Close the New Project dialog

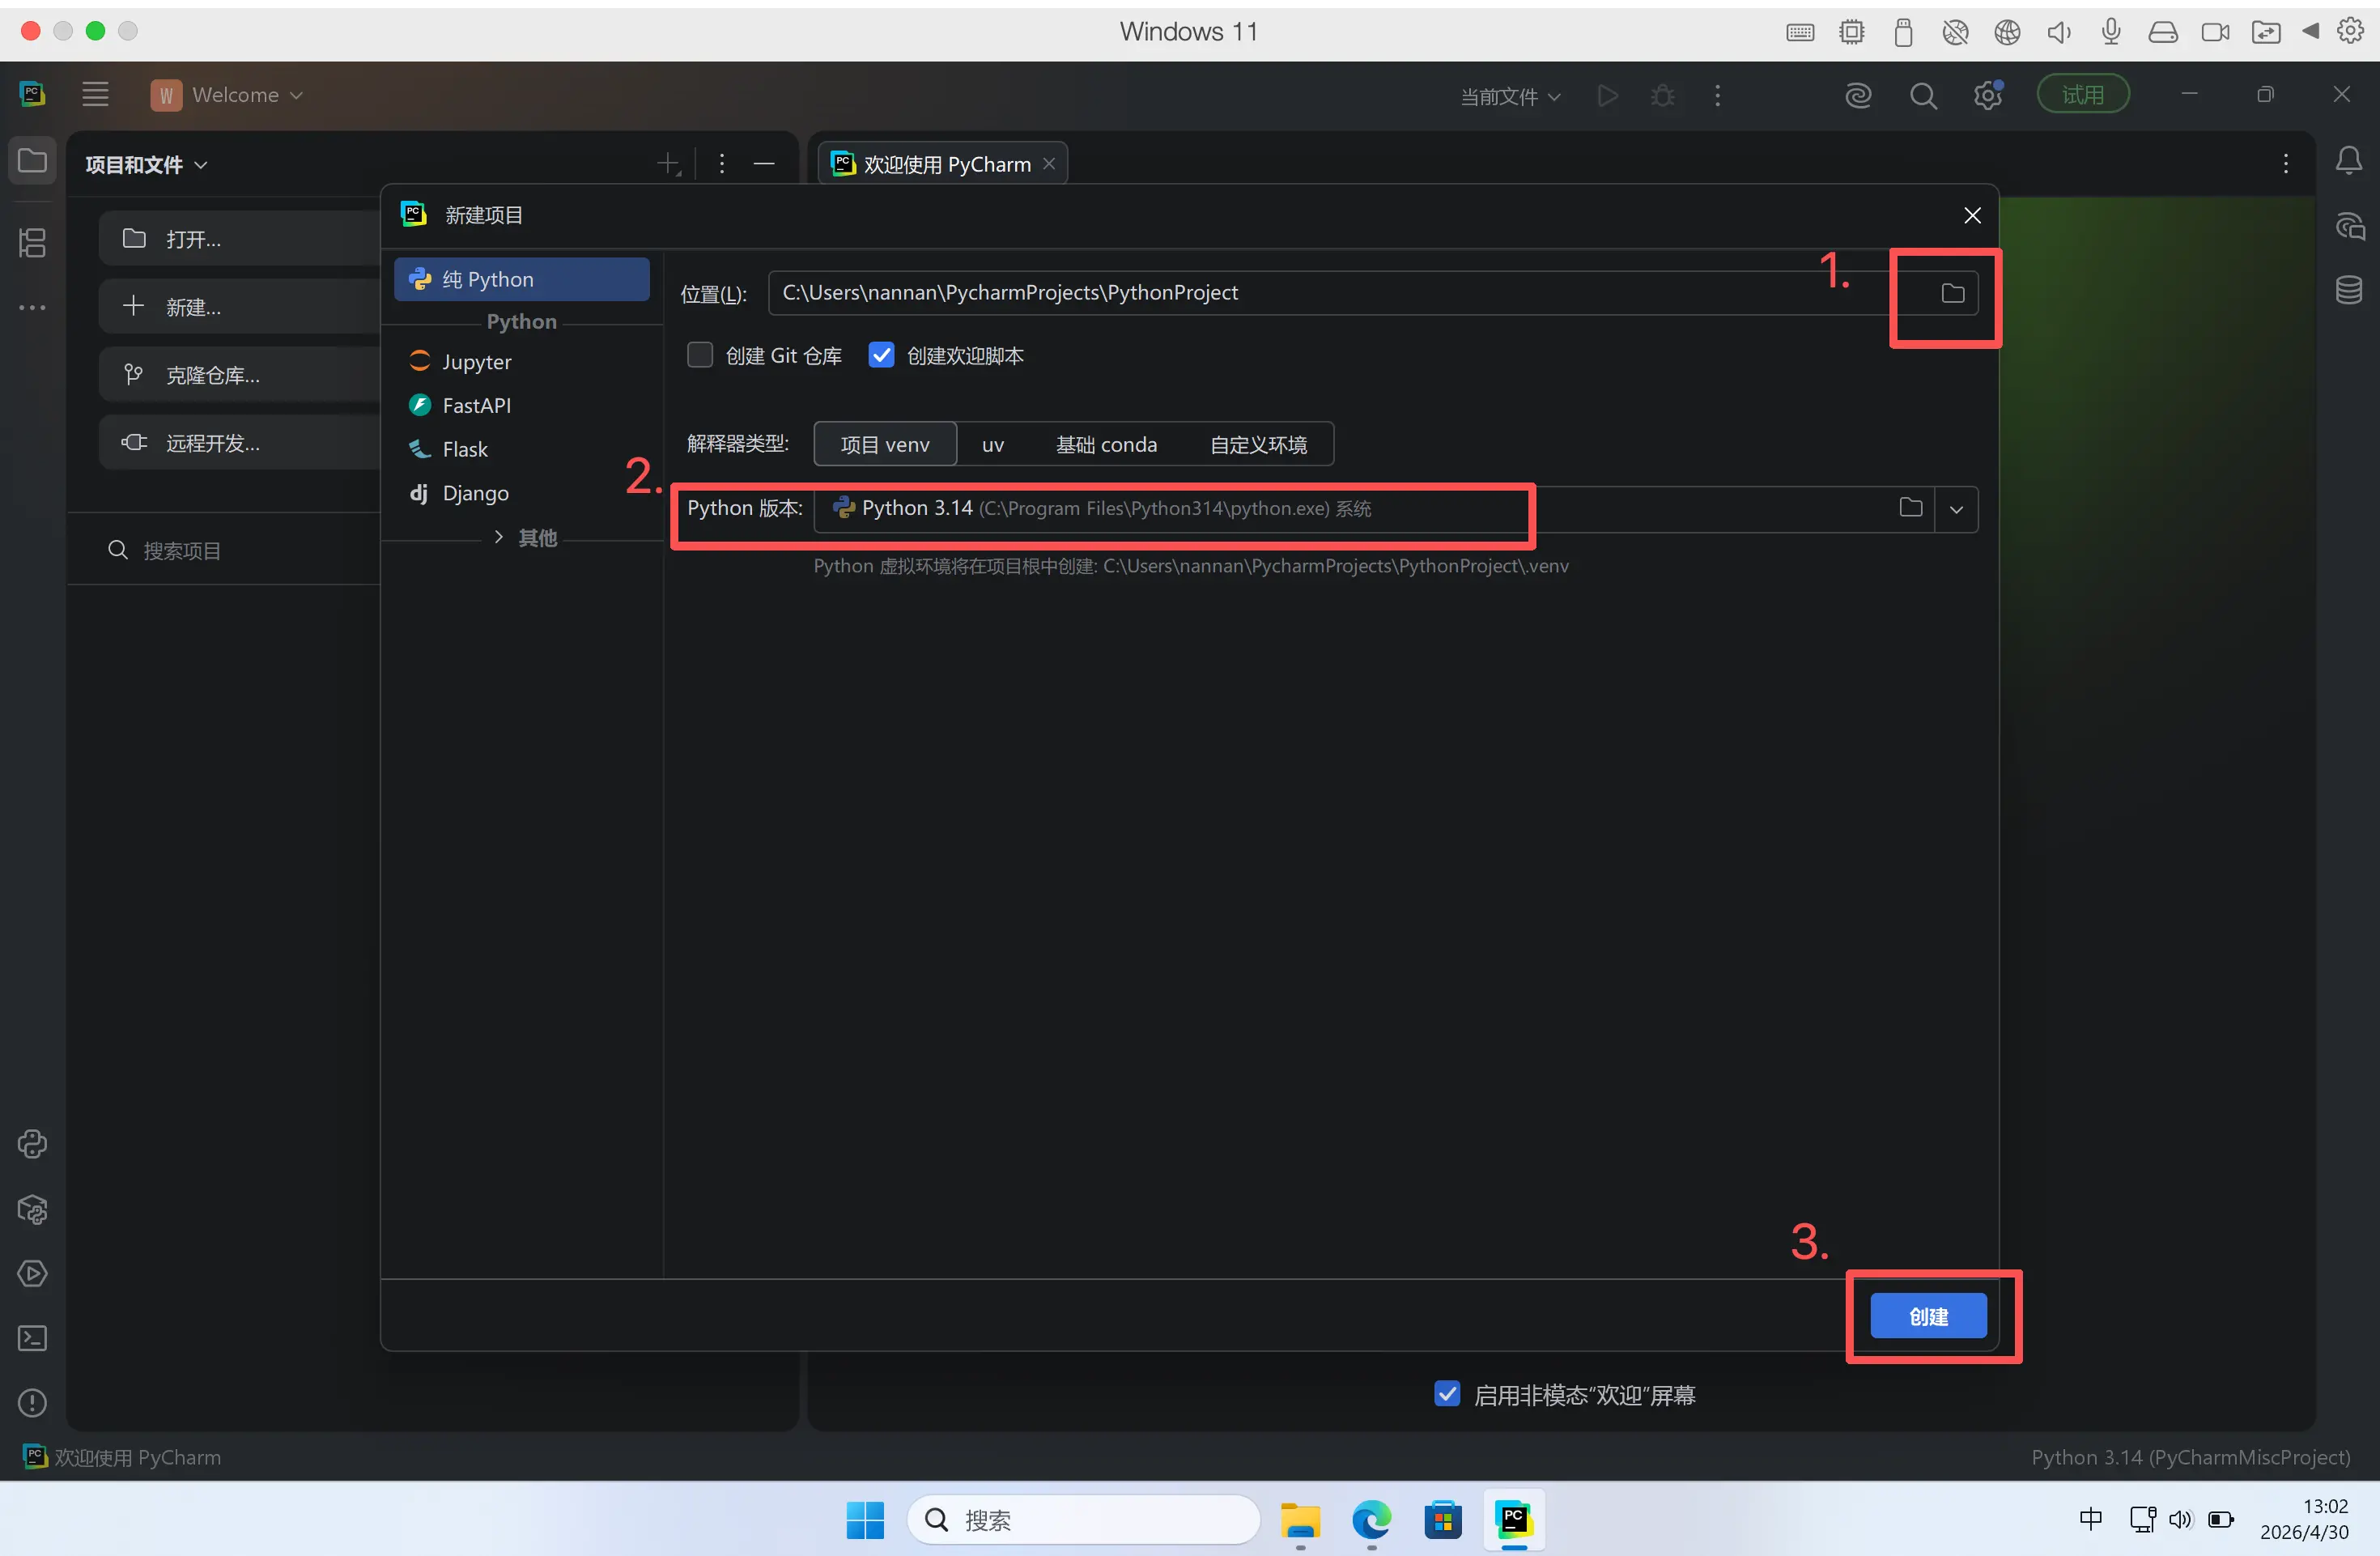click(1972, 215)
